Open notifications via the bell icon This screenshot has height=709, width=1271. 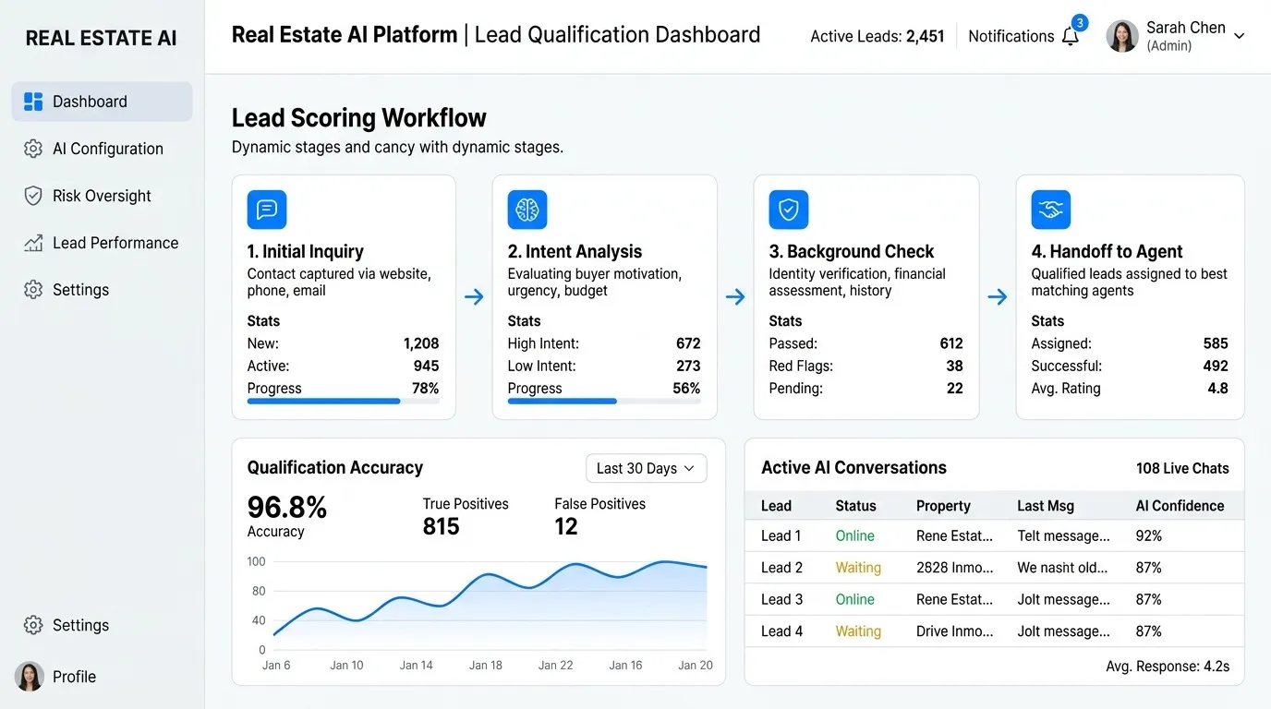(1071, 36)
